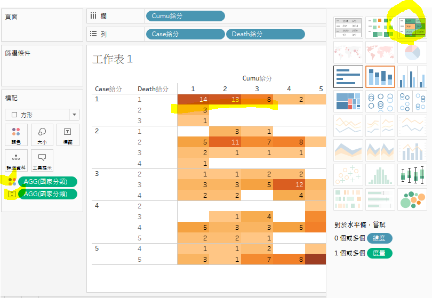Open the Size marks card button
The height and width of the screenshot is (298, 432).
tap(42, 135)
